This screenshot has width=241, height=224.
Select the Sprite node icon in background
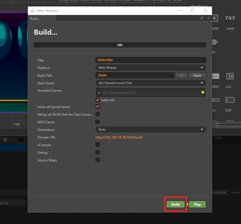click(x=215, y=18)
